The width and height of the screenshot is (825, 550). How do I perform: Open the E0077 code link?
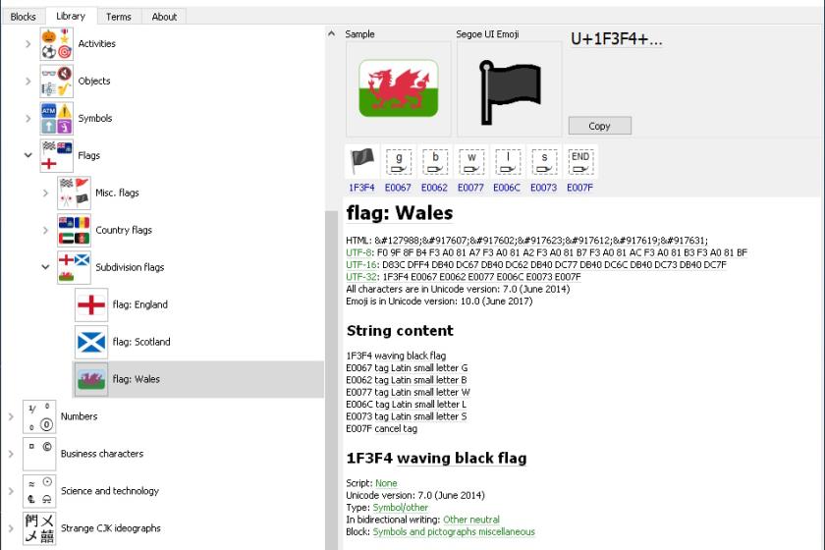click(x=470, y=188)
